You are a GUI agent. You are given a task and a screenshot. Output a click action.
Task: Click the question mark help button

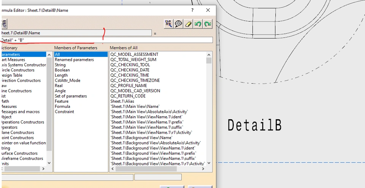click(192, 10)
